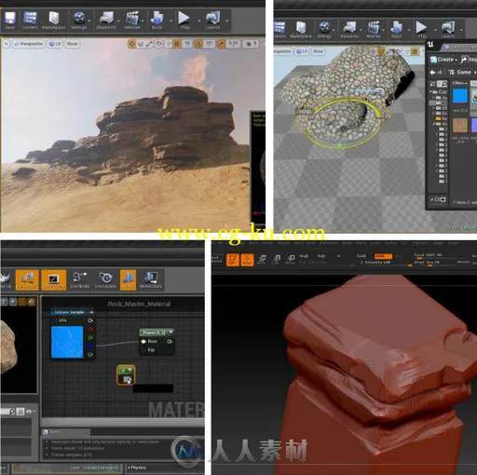Screen dimensions: 477x475
Task: Select rotate gizmo tool in top-left viewport
Action: [x=141, y=44]
